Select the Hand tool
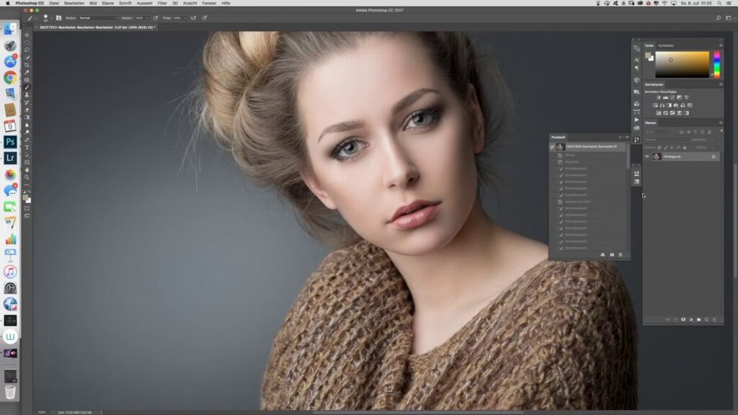Viewport: 738px width, 415px height. [x=27, y=169]
